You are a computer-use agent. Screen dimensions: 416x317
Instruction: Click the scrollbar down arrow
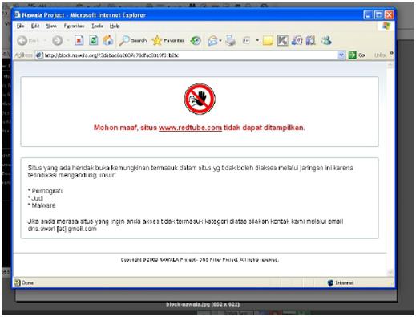[390, 272]
